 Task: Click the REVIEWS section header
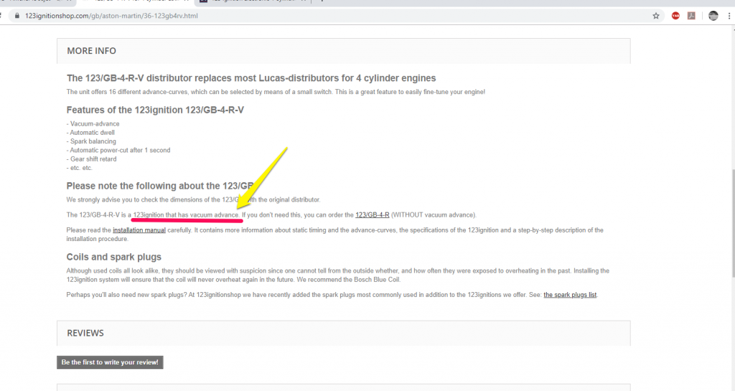coord(344,333)
